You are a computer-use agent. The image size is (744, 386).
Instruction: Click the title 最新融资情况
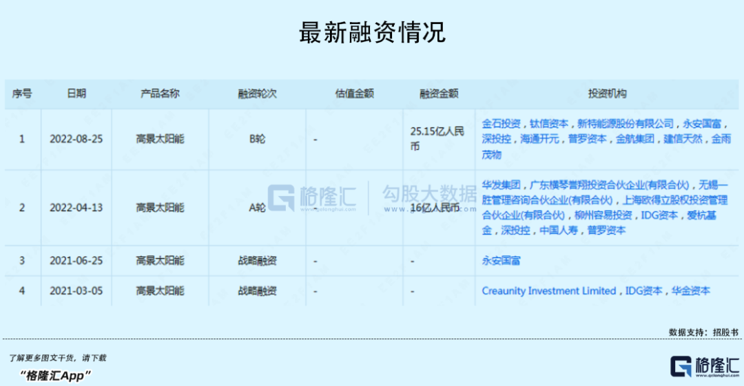click(372, 32)
